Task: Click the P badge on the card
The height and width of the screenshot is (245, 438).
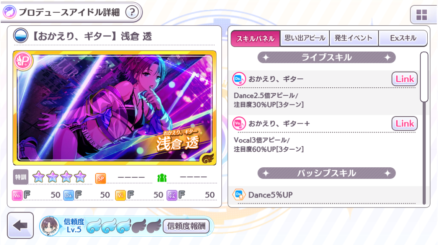Action: 23,61
